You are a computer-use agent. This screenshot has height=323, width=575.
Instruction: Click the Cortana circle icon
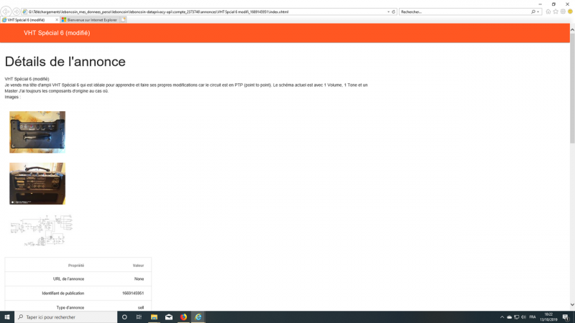click(x=124, y=317)
